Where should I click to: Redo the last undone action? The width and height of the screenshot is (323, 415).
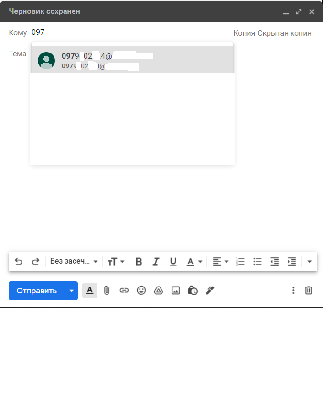(35, 262)
